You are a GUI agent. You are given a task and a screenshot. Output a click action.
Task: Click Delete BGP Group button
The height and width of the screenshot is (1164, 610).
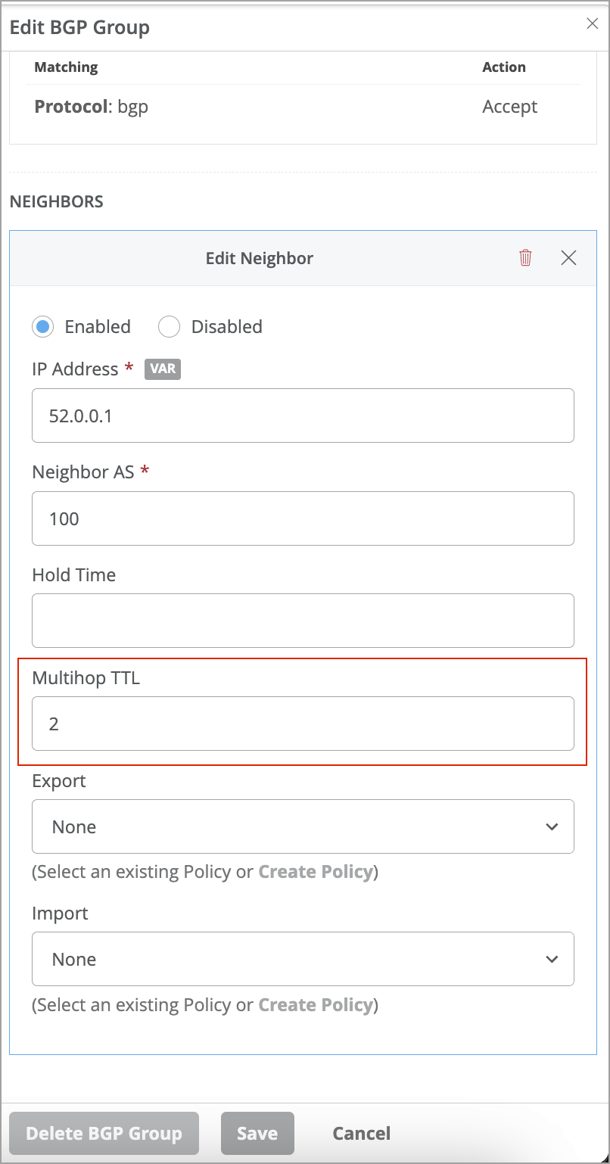pos(104,1133)
